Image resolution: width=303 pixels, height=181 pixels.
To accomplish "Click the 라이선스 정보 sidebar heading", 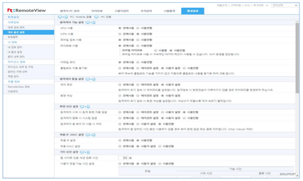I will [x=17, y=62].
